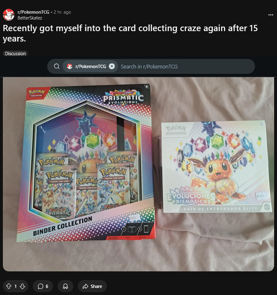Give an award using the award icon
Image resolution: width=277 pixels, height=295 pixels.
point(65,286)
